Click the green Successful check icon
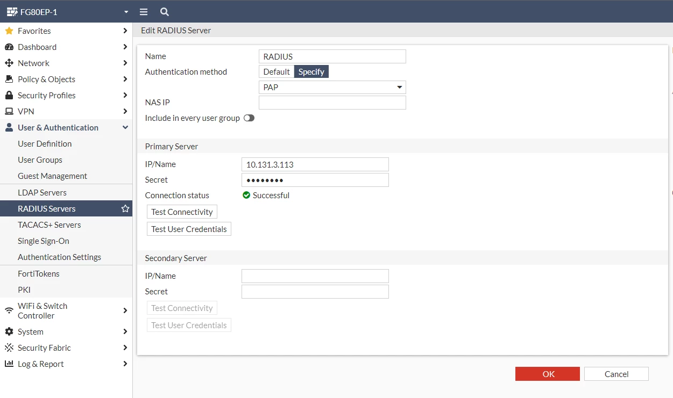This screenshot has height=398, width=673. (x=246, y=196)
